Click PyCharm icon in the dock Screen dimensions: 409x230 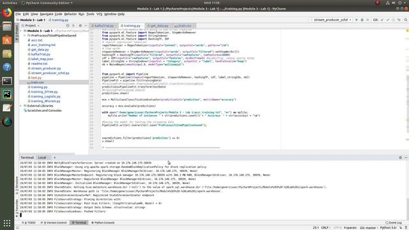pyautogui.click(x=7, y=95)
